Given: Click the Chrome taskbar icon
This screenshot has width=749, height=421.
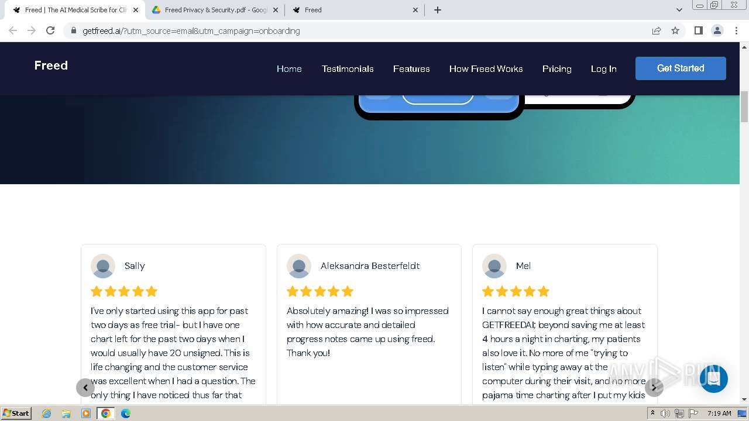Looking at the screenshot, I should pyautogui.click(x=105, y=413).
